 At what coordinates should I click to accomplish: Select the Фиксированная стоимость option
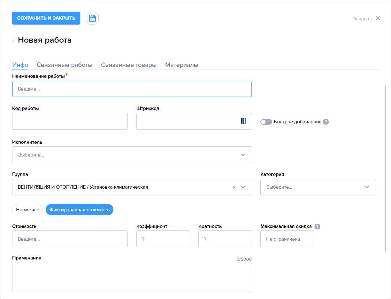pos(80,210)
